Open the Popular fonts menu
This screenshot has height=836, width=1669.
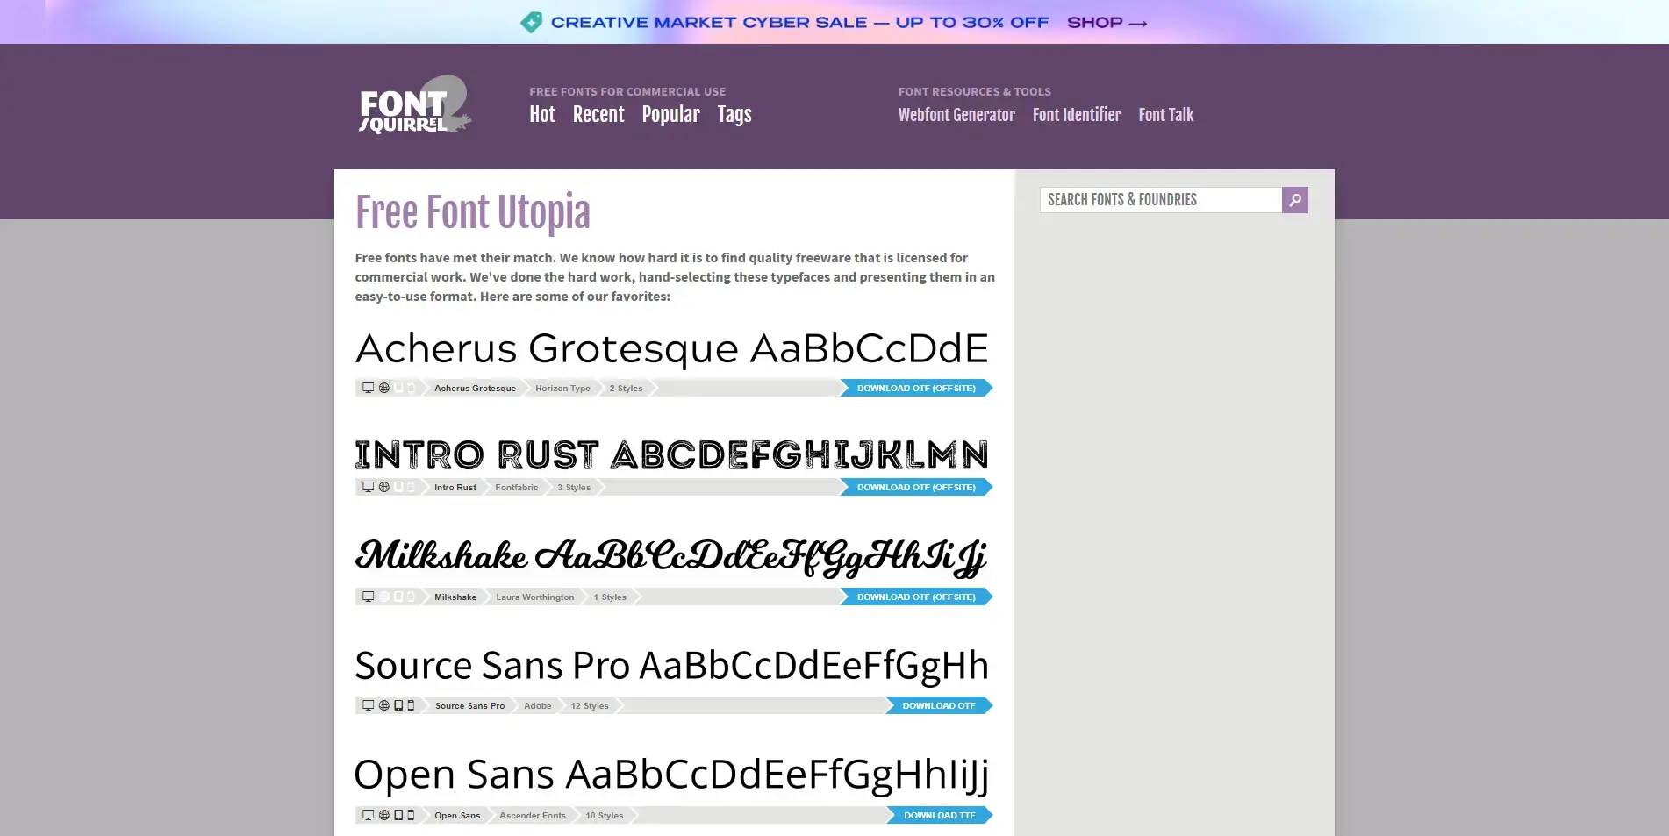click(670, 115)
